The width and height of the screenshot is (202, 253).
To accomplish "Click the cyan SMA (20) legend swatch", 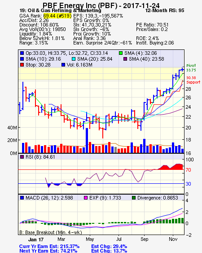I will 74,59.
